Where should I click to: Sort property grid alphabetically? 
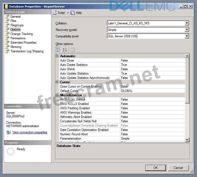tap(65, 50)
